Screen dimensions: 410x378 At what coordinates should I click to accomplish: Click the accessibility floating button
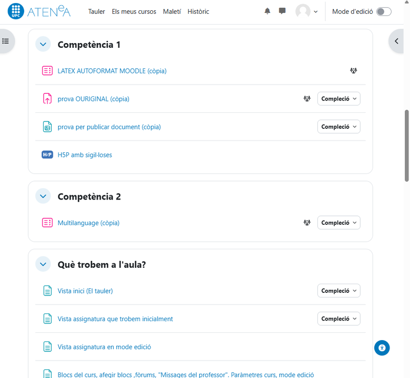[x=382, y=348]
